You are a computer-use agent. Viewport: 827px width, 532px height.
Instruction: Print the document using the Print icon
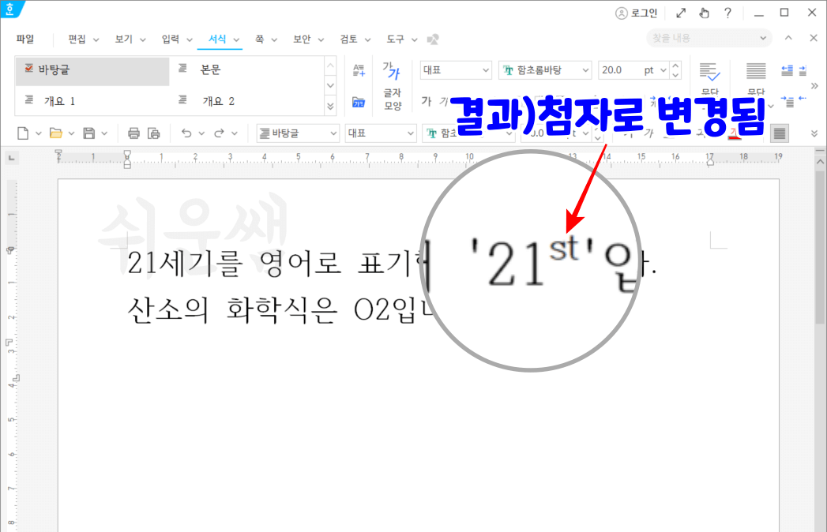point(133,133)
